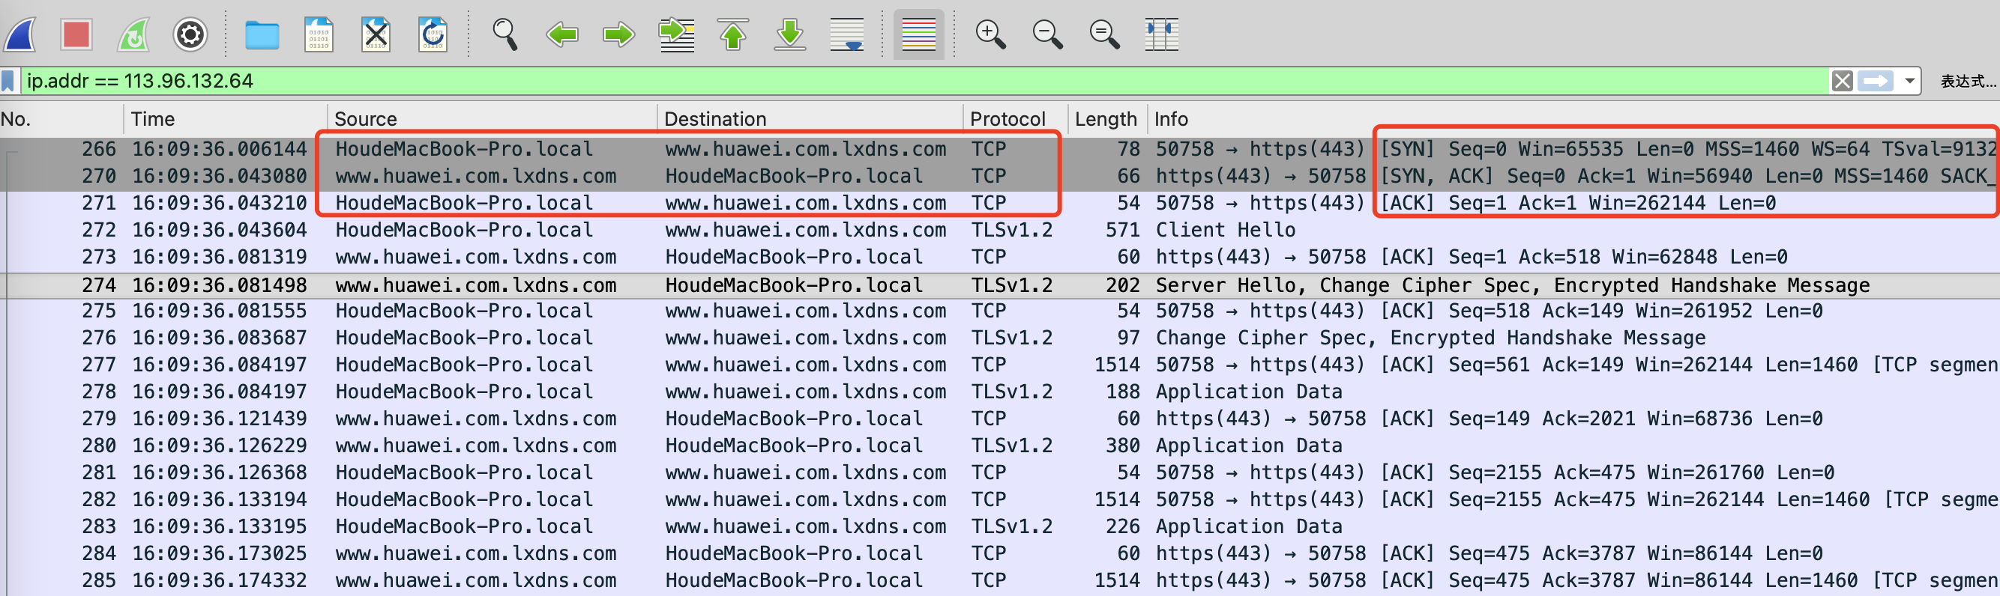2000x596 pixels.
Task: Save this capture file
Action: tap(319, 35)
